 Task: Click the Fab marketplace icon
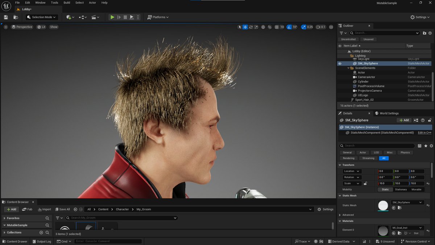27,209
